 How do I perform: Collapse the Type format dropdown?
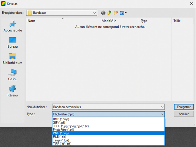click(162, 114)
